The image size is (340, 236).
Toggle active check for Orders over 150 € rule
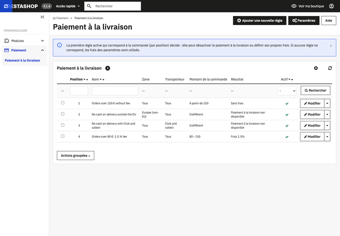point(287,104)
